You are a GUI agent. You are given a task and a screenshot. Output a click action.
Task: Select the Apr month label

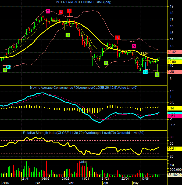pos(106,183)
